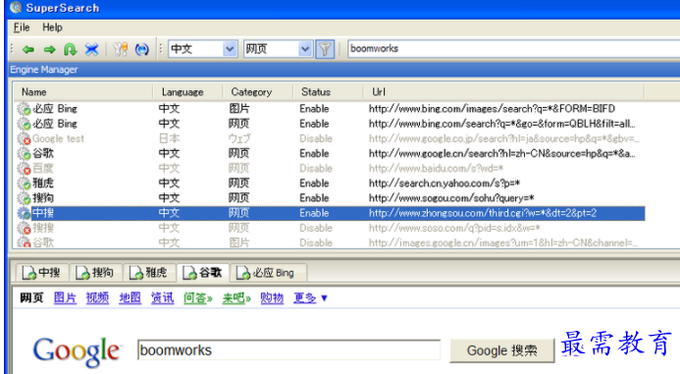Screen dimensions: 680x374
Task: Switch to the 谷歌 results tab
Action: [203, 273]
